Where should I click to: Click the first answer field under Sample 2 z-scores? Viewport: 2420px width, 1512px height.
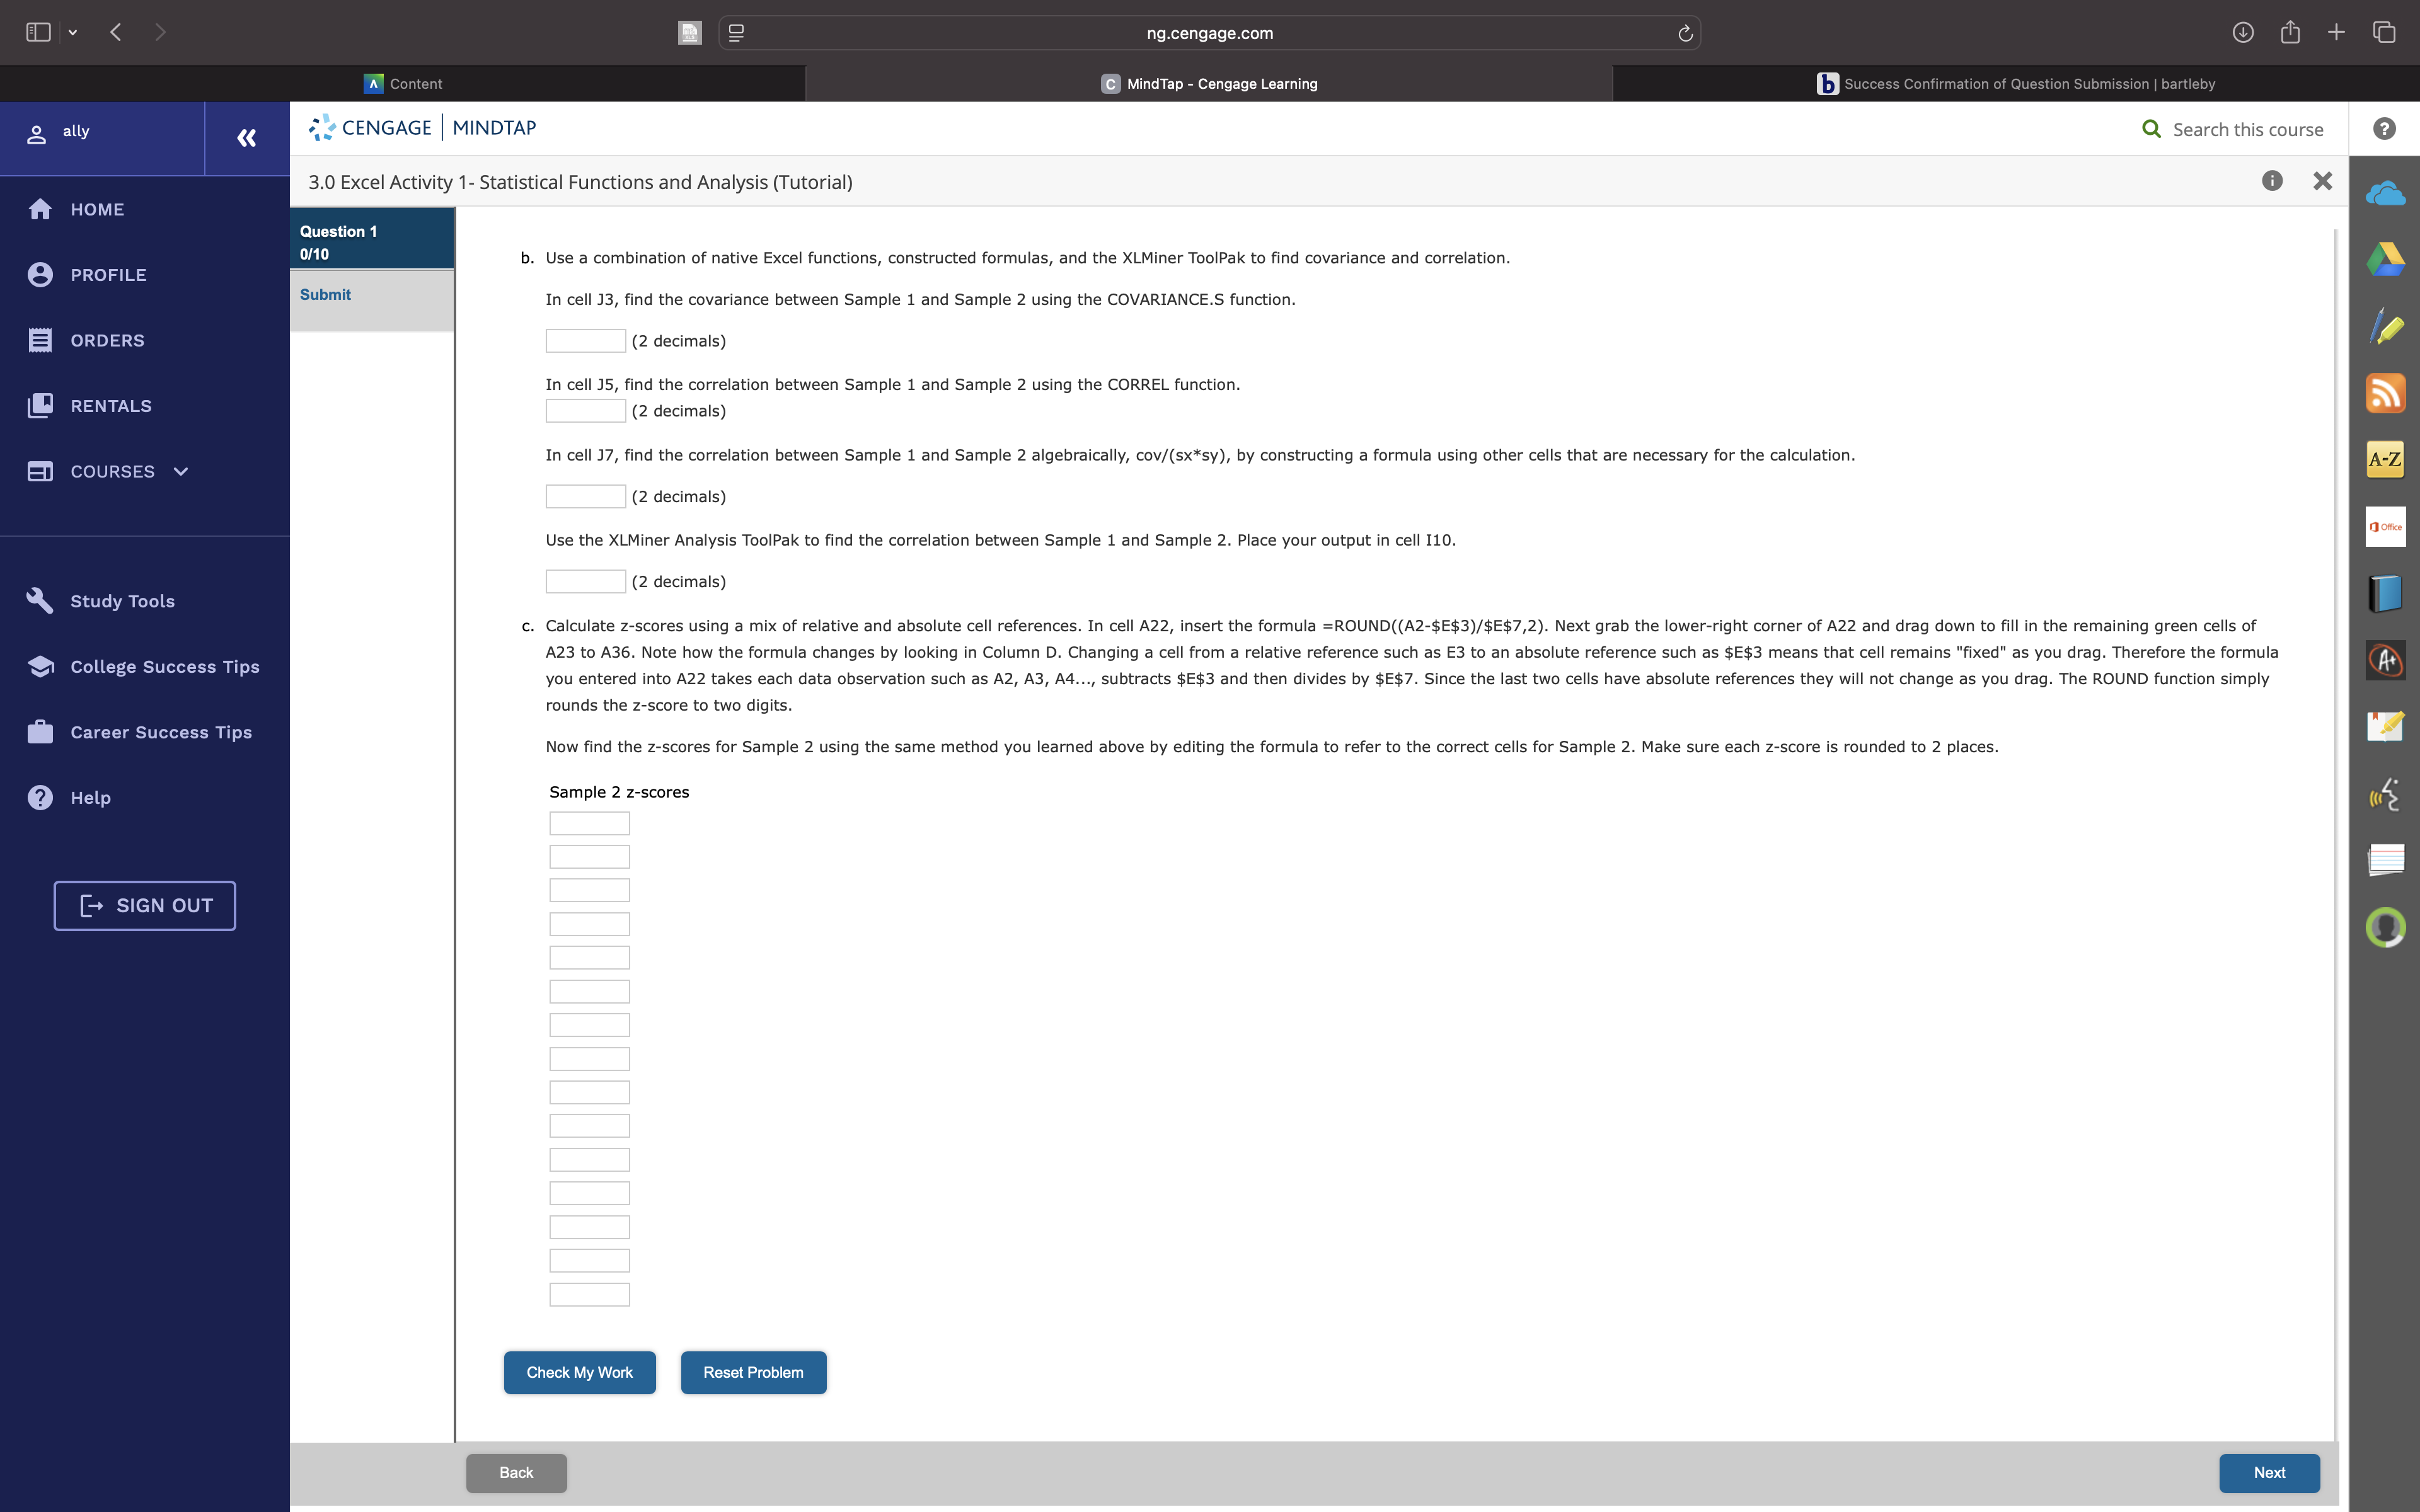[x=589, y=822]
